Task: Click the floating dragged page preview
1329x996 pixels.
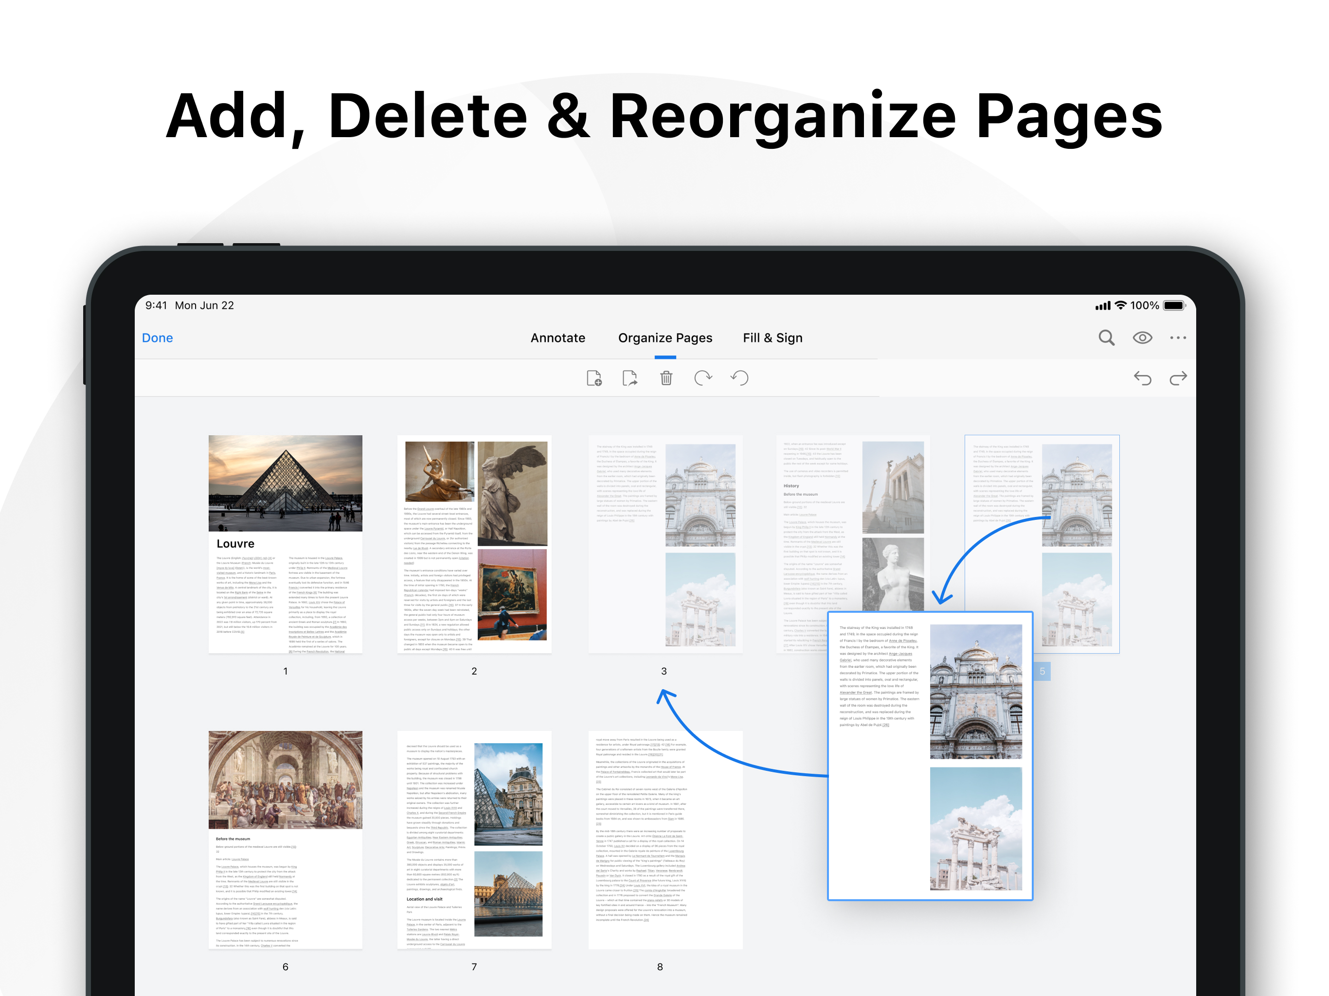Action: 930,756
